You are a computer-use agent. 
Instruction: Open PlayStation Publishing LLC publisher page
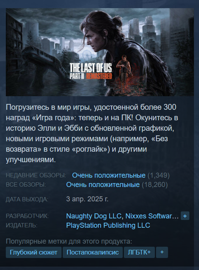click(x=108, y=225)
